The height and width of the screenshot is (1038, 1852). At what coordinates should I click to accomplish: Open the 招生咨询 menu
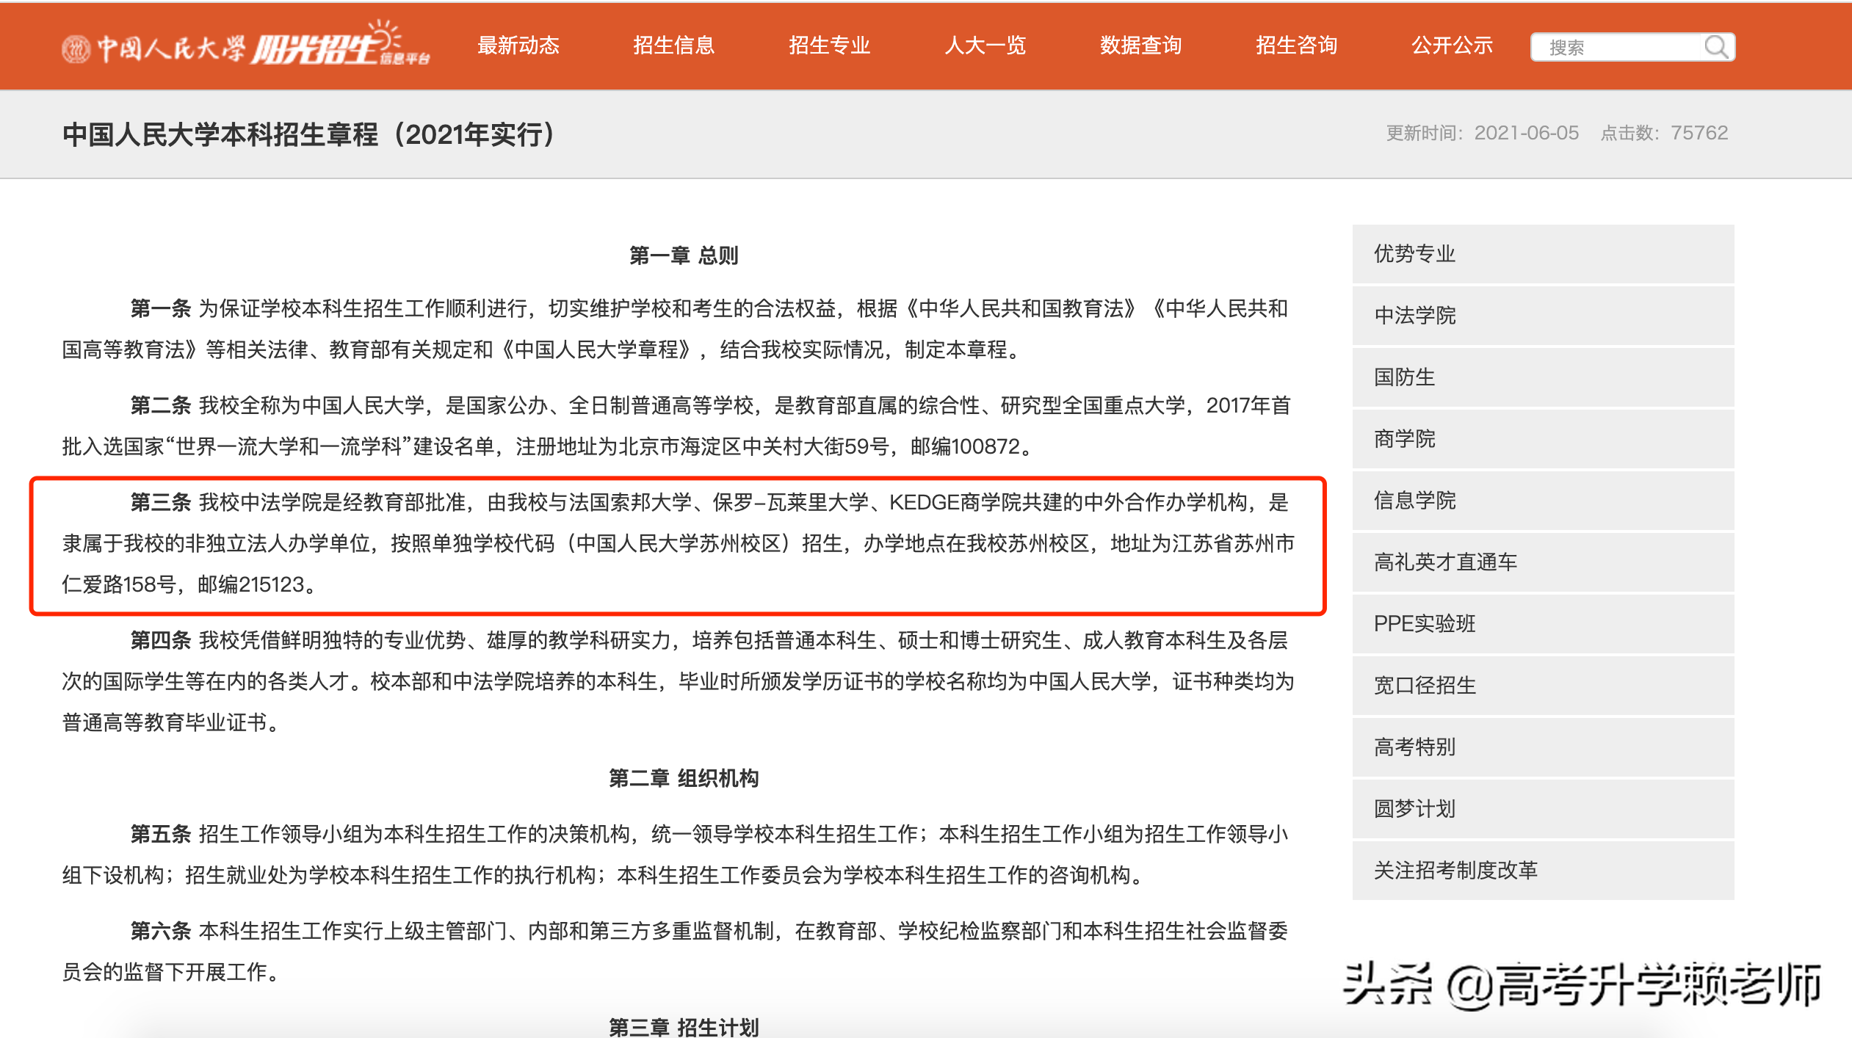pos(1296,46)
